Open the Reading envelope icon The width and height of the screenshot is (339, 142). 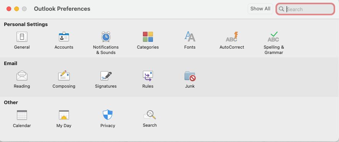[x=22, y=76]
